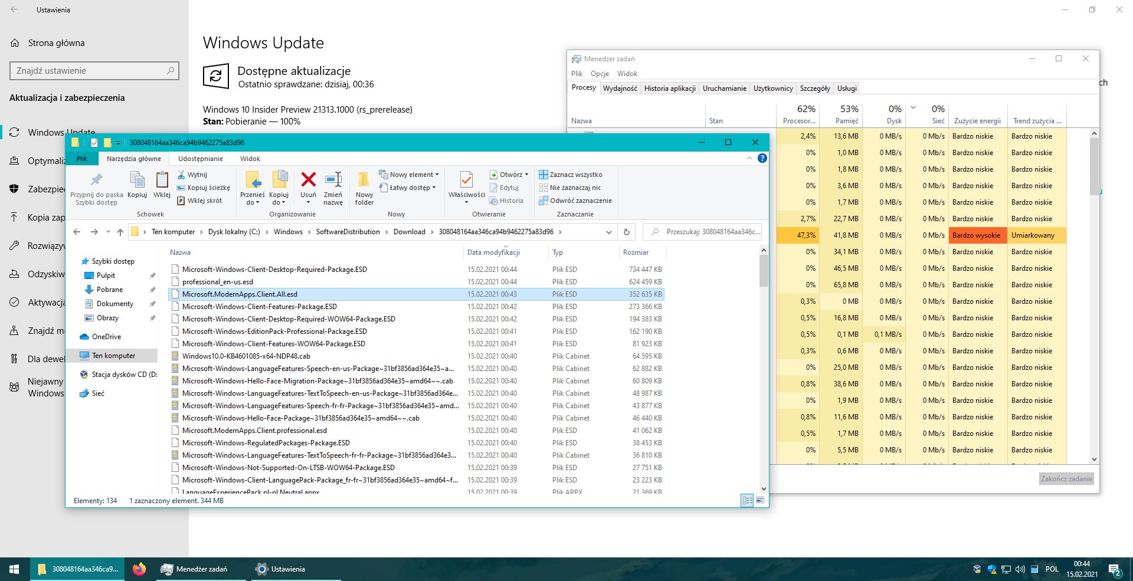Open the Udostępnianie ribbon tab
Screen dimensions: 1133x581
point(201,159)
